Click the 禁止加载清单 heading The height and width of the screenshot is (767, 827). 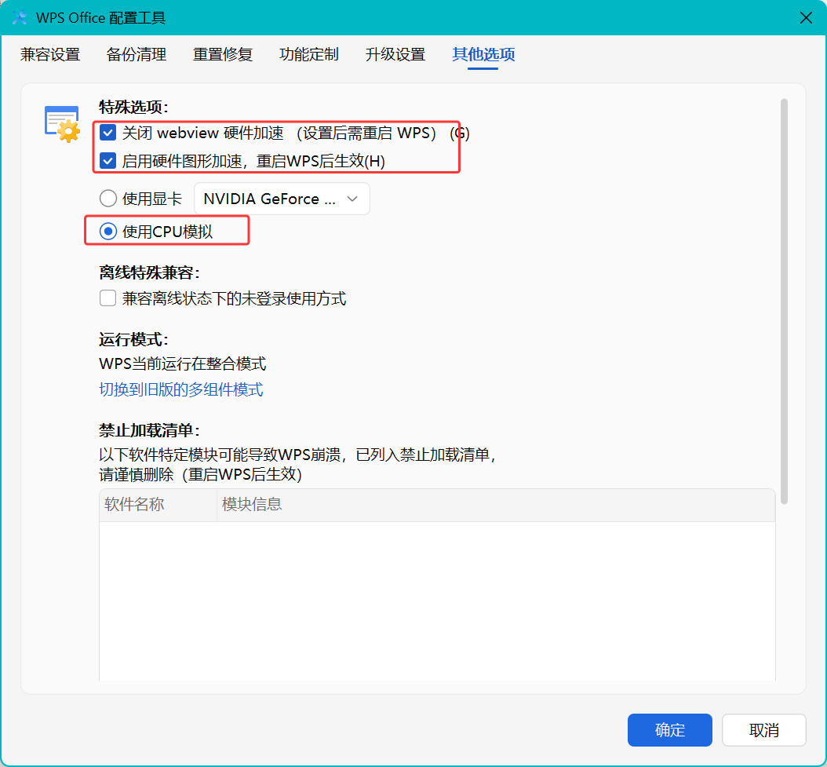point(149,430)
